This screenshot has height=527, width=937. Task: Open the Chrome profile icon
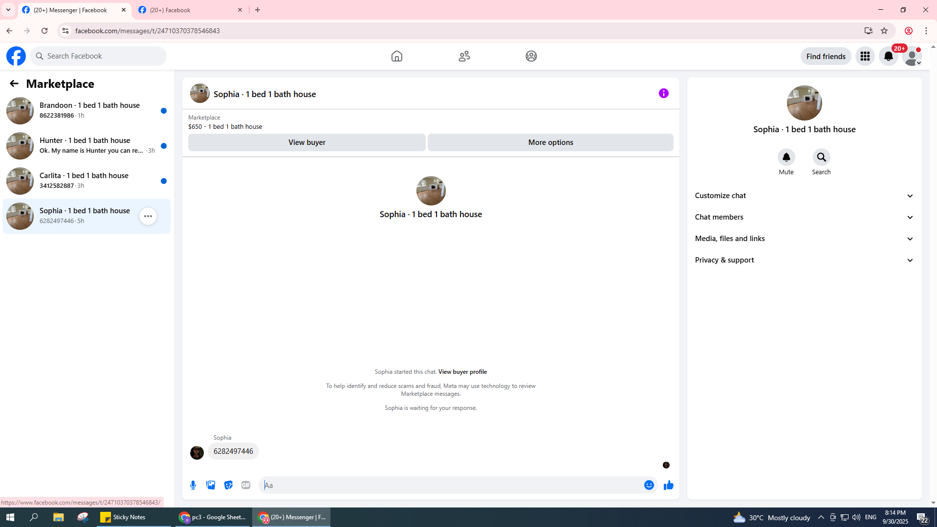[x=909, y=31]
